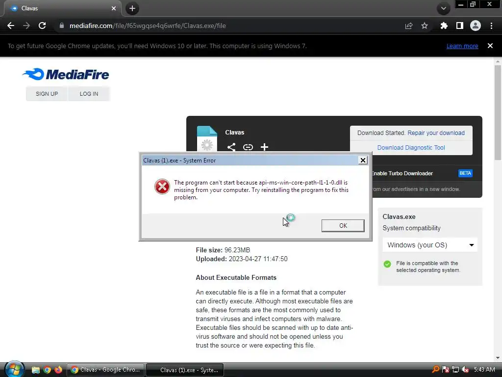This screenshot has width=502, height=377.
Task: Click the BETA badge next to Turbo Downloader
Action: click(465, 173)
